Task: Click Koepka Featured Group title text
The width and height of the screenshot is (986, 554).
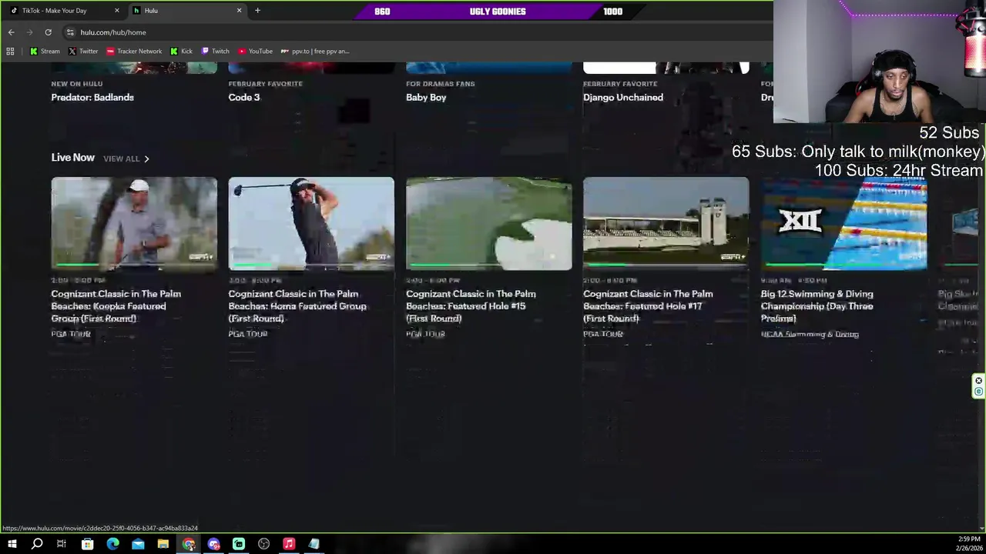Action: [x=116, y=306]
